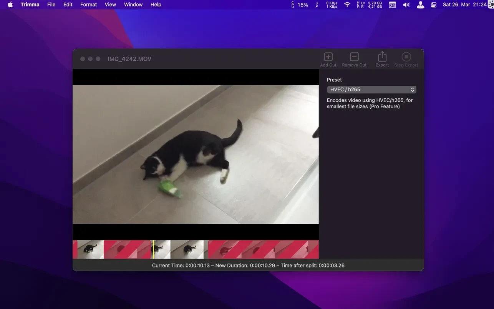Click the Add Cut toolbar icon
Image resolution: width=494 pixels, height=309 pixels.
pos(328,57)
